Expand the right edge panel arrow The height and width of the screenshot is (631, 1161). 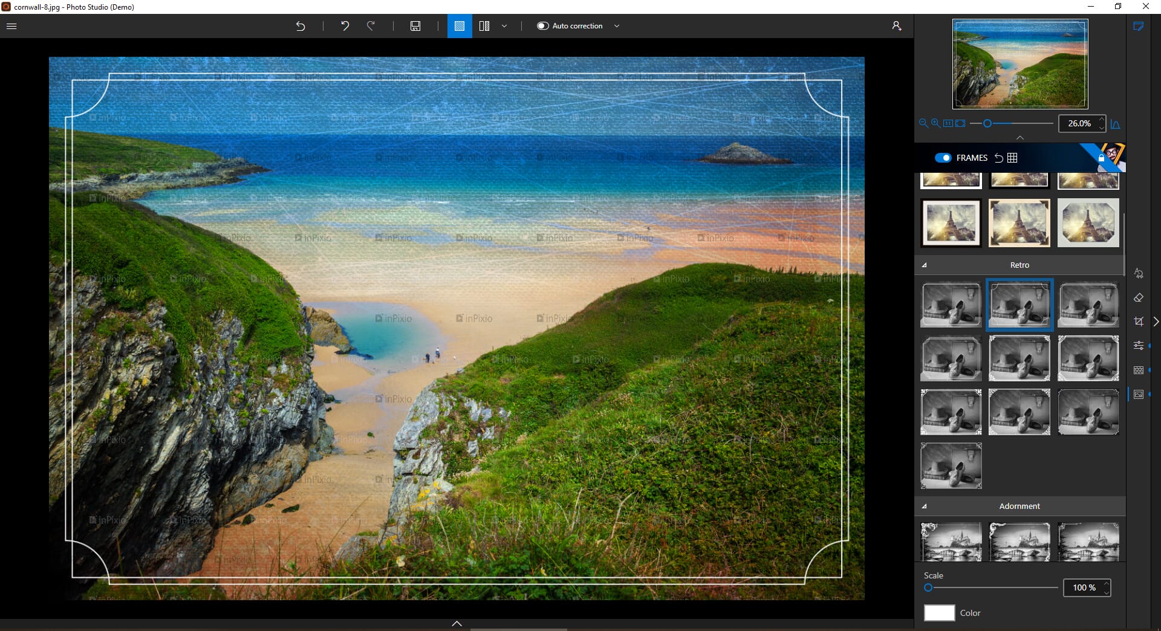[1156, 322]
